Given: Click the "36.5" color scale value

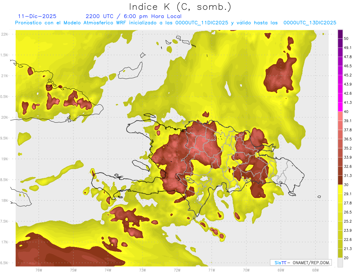Looking at the screenshot, I should (348, 139).
